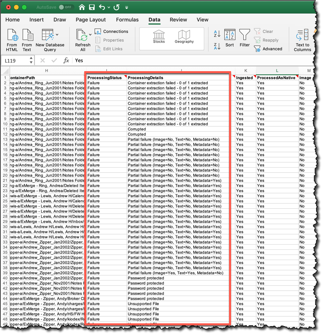Viewport: 322px width, 334px height.
Task: Click the Save floppy disk icon
Action: pos(92,7)
